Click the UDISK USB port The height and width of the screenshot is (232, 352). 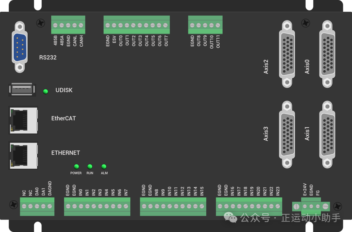(22, 89)
